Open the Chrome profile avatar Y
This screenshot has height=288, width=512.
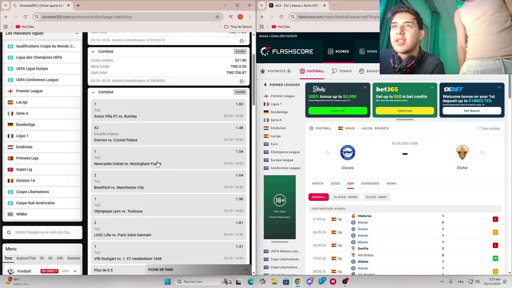click(x=240, y=17)
